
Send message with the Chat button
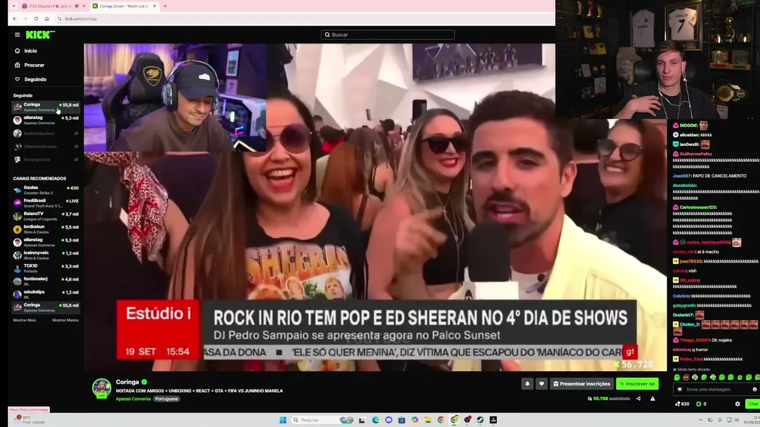(753, 404)
